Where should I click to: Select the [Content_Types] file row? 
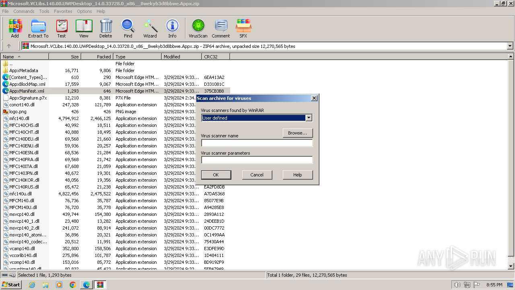(115, 77)
